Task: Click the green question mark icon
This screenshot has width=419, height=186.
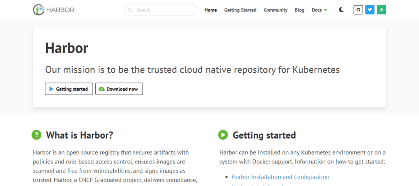Action: tap(36, 135)
